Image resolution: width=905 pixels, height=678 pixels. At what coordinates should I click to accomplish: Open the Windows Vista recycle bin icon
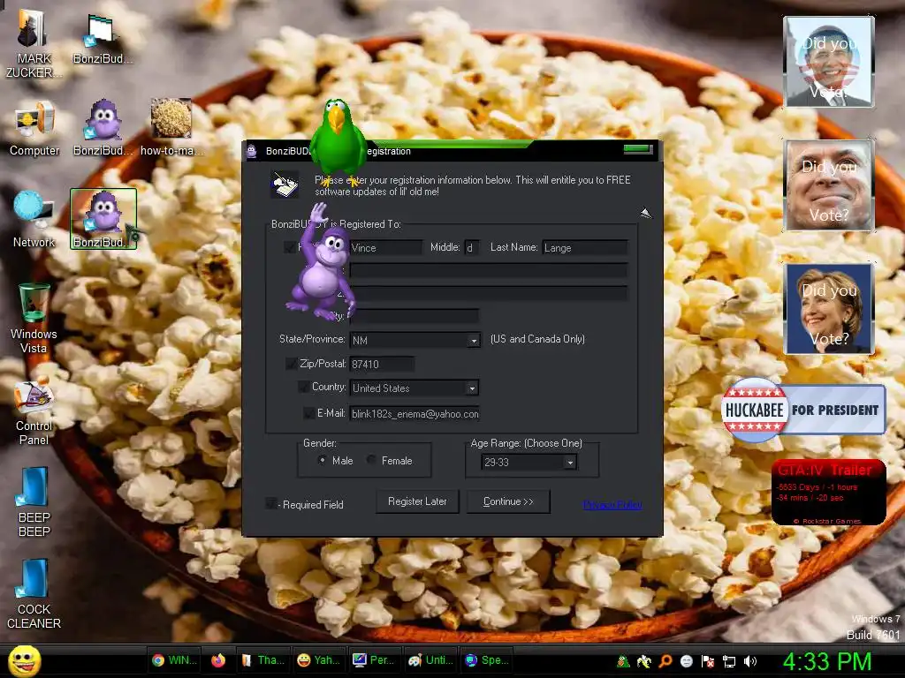pos(34,318)
